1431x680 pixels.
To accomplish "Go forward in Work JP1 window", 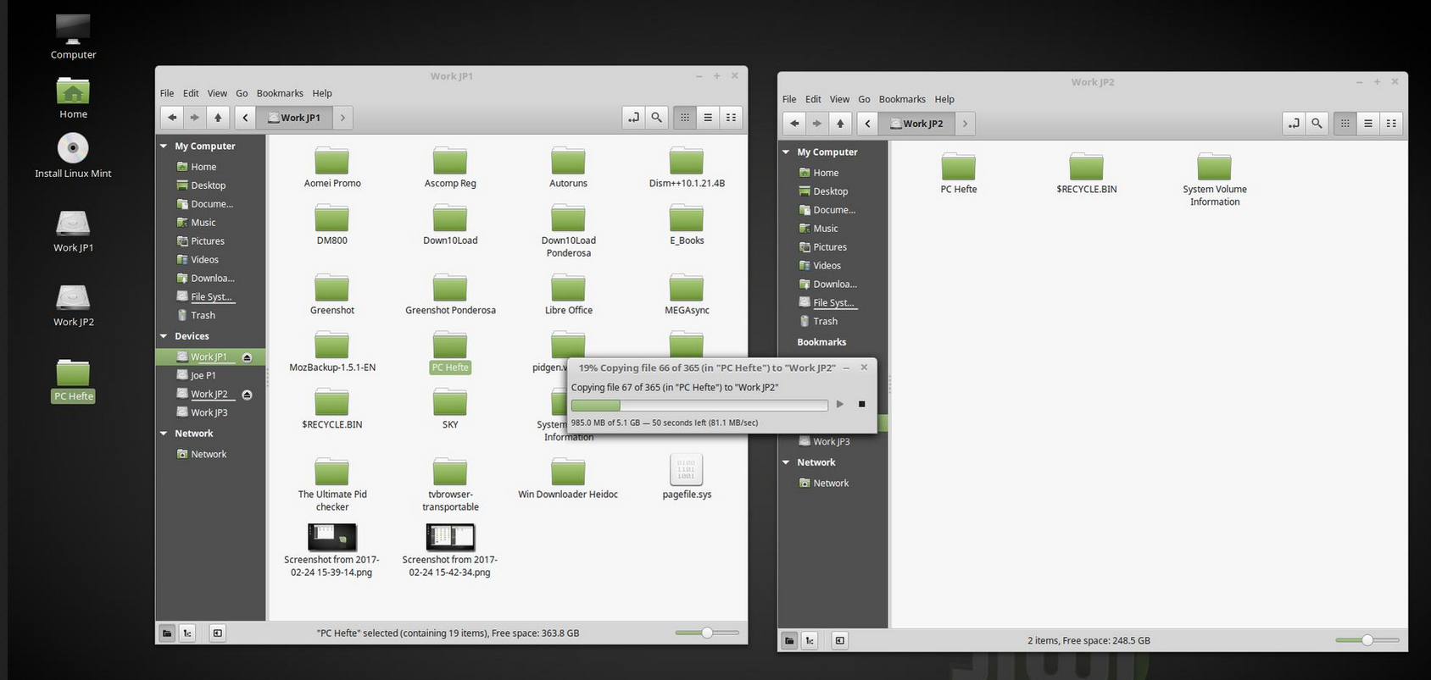I will (x=195, y=118).
